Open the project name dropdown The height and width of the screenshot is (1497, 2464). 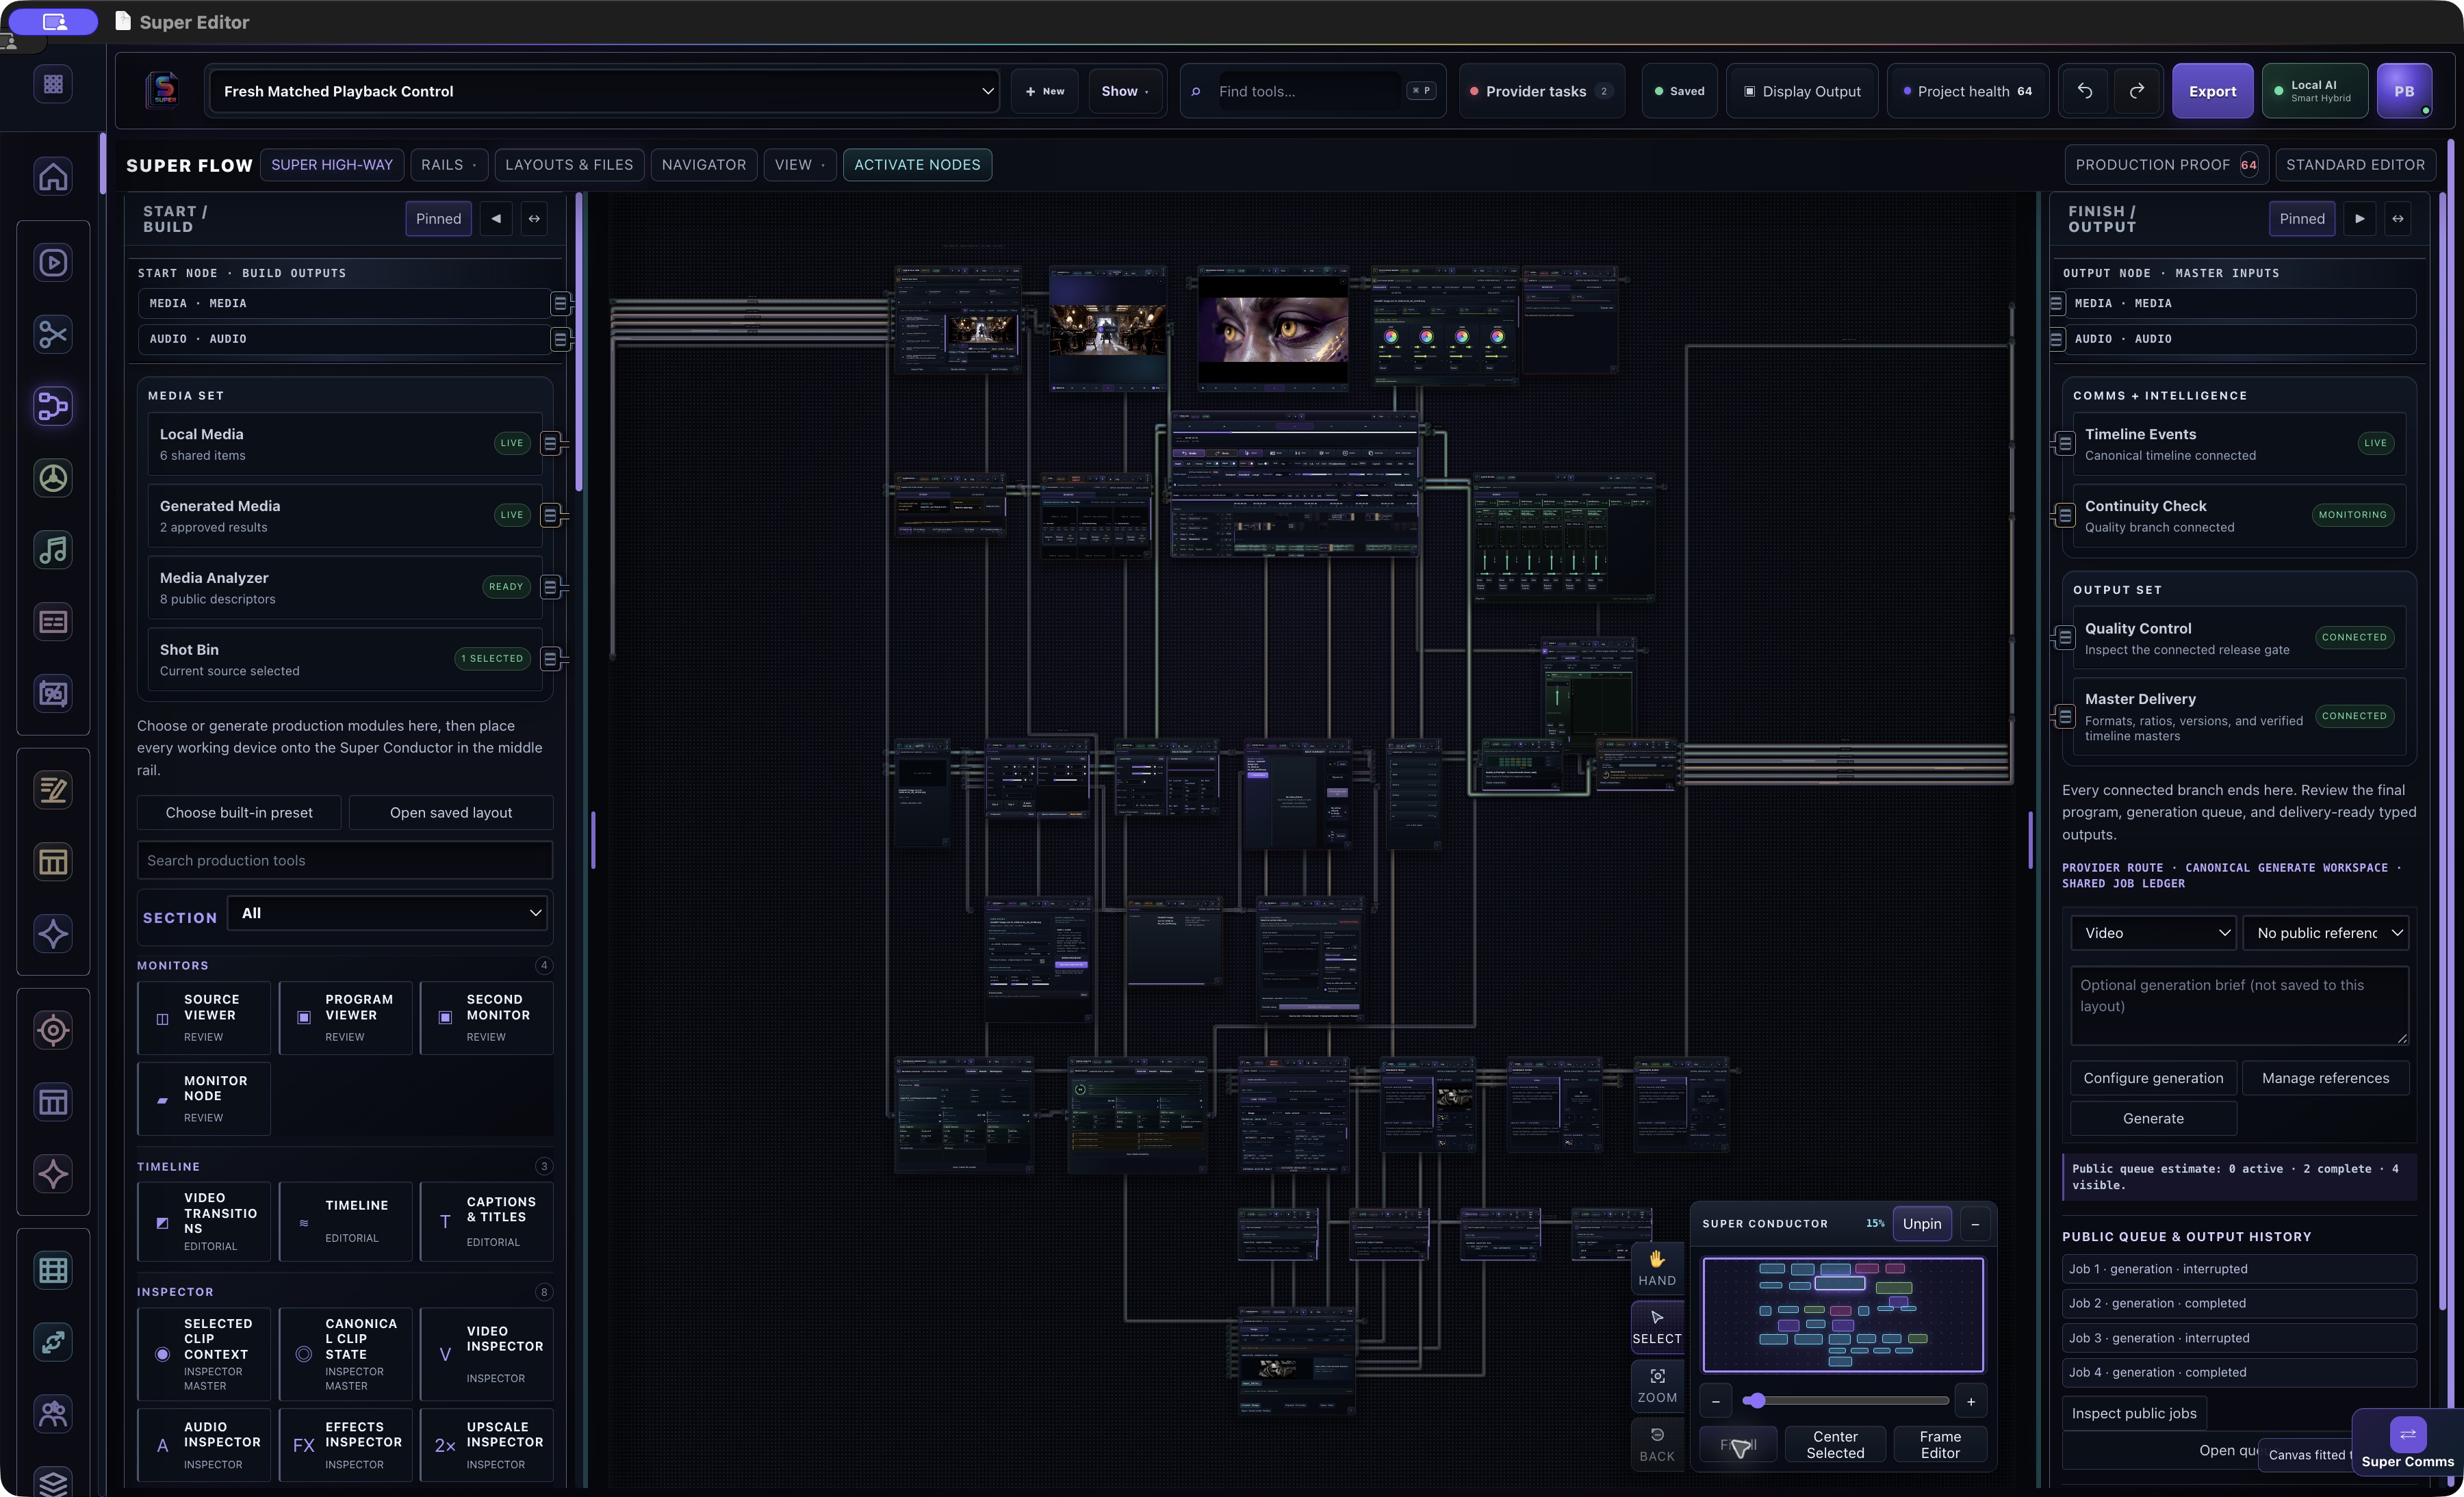(x=604, y=91)
